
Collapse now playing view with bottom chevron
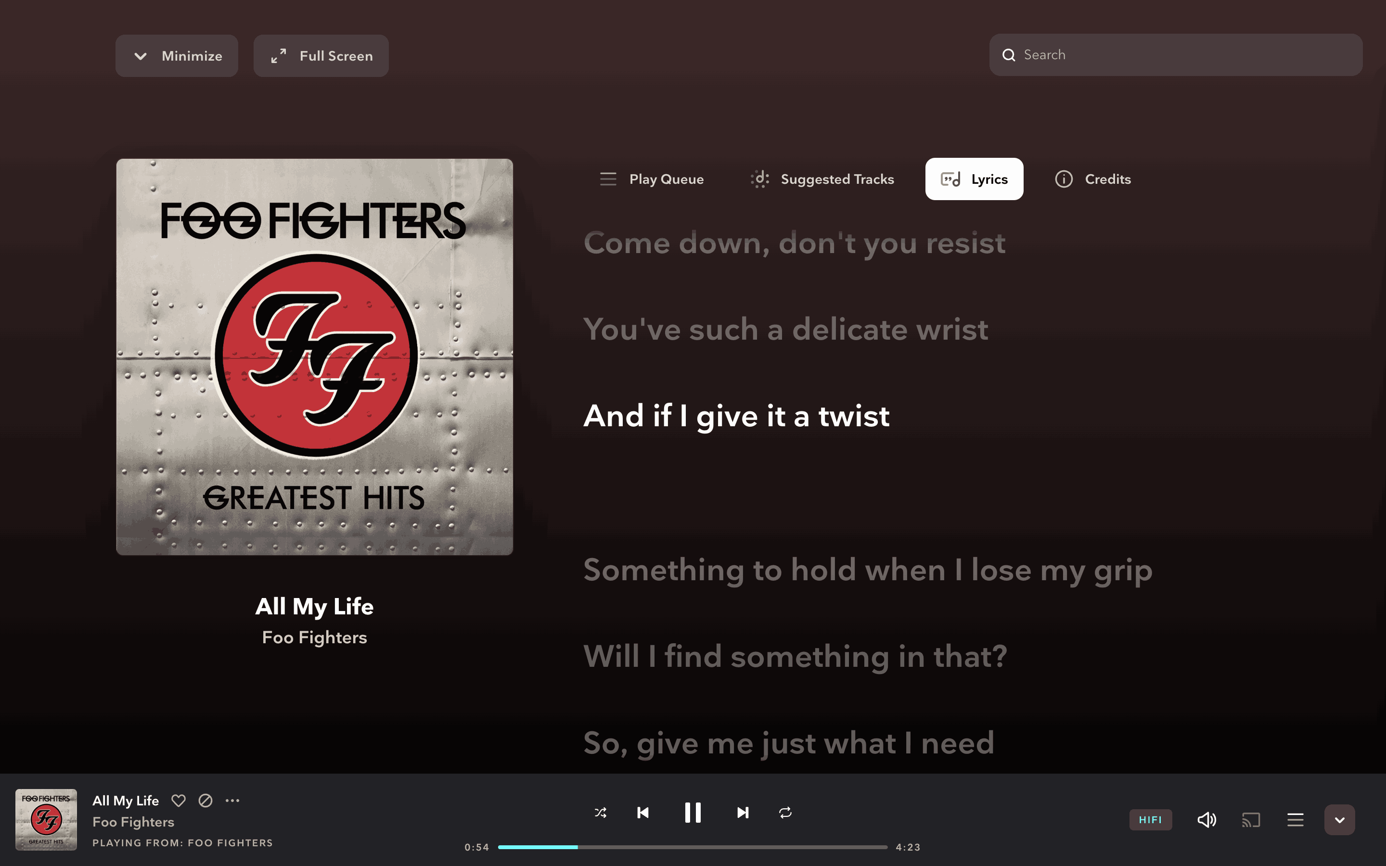point(1339,820)
